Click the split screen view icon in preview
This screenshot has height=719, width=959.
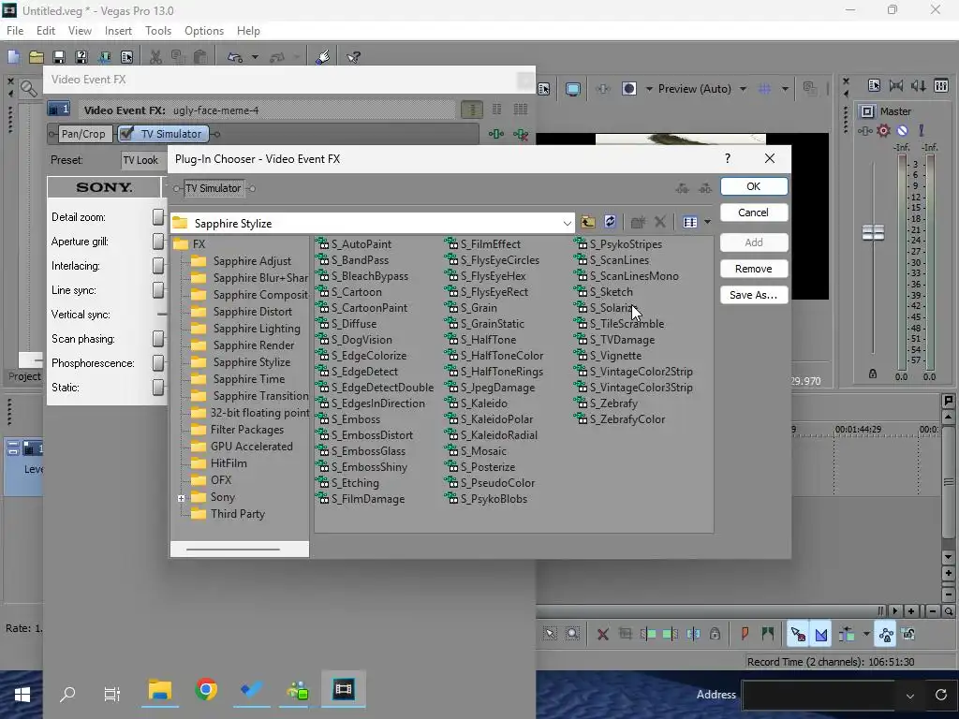tap(628, 89)
